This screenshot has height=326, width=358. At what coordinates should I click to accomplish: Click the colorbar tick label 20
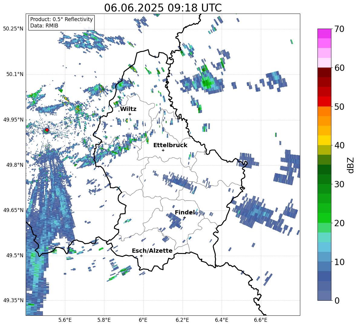(339, 223)
